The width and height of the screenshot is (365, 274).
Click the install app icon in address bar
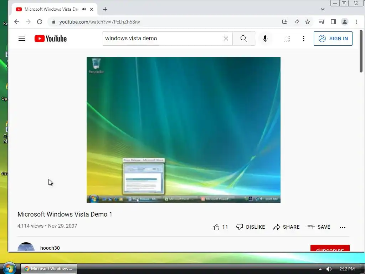pos(284,22)
